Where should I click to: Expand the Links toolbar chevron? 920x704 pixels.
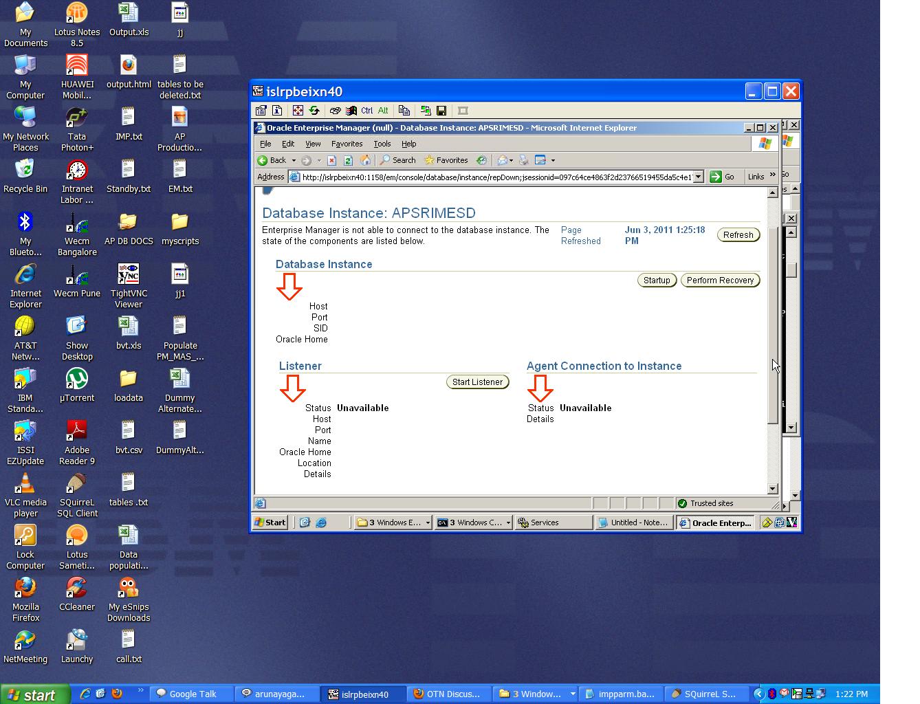point(773,176)
